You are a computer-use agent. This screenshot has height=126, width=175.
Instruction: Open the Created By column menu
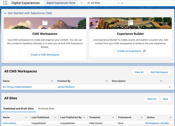pyautogui.click(x=106, y=81)
